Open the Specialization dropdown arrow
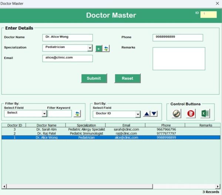Image resolution: width=222 pixels, height=195 pixels. 90,48
